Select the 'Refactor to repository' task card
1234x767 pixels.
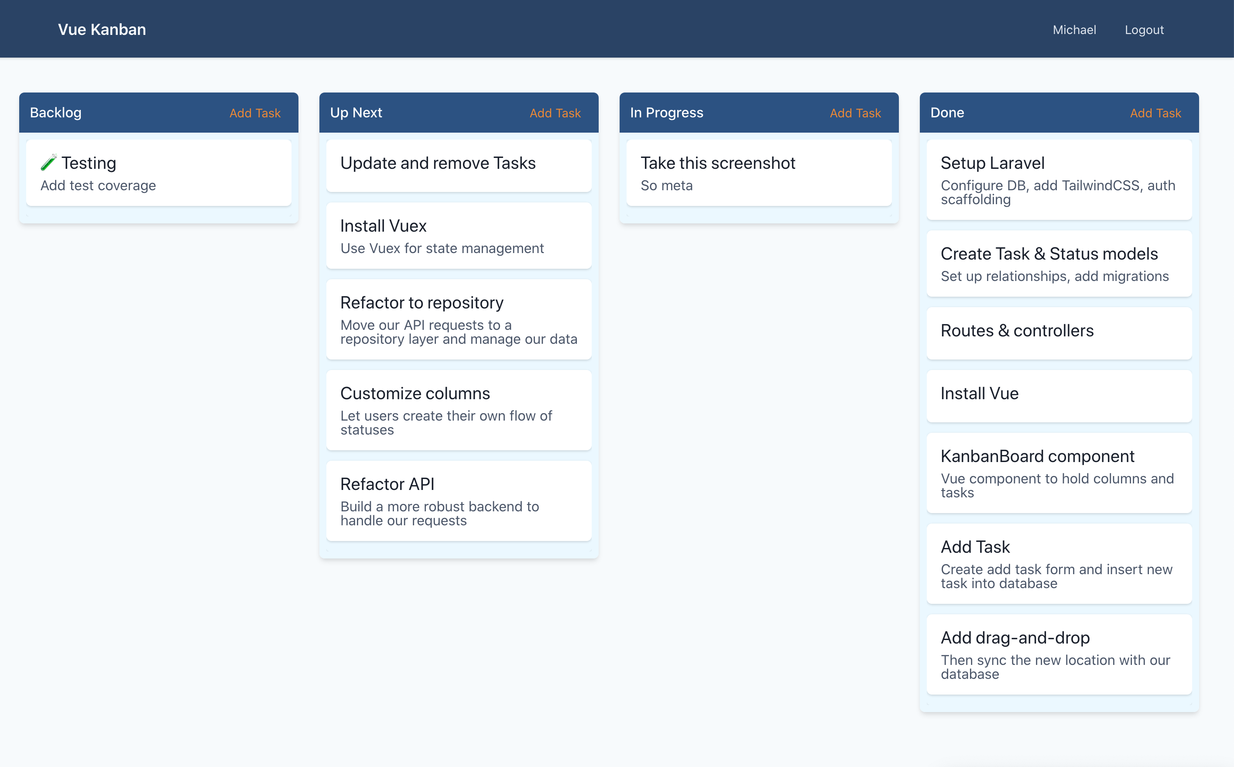click(x=459, y=320)
